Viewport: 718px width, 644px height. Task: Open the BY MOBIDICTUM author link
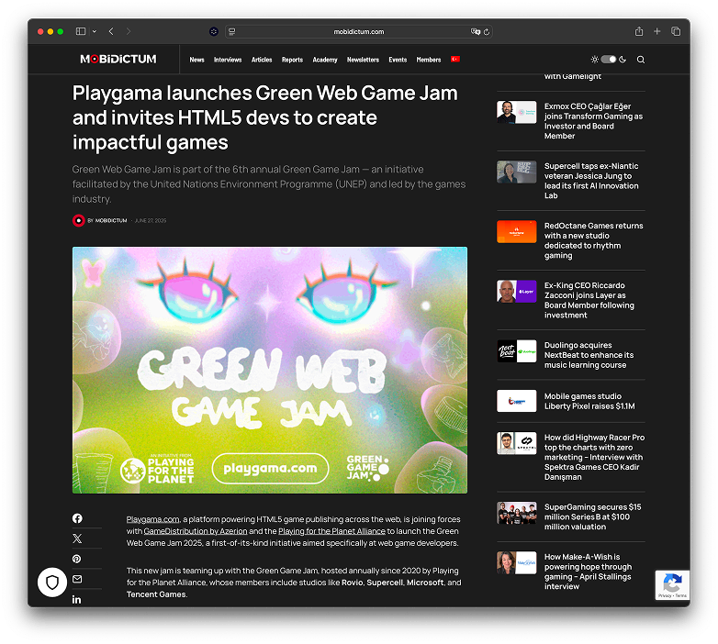click(x=107, y=220)
